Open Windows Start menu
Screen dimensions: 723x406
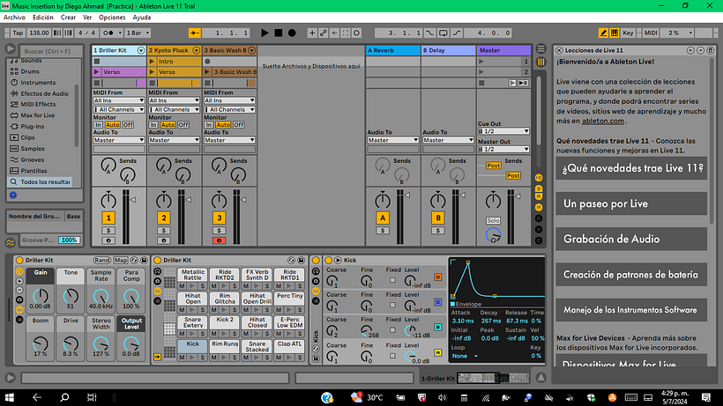[9, 397]
